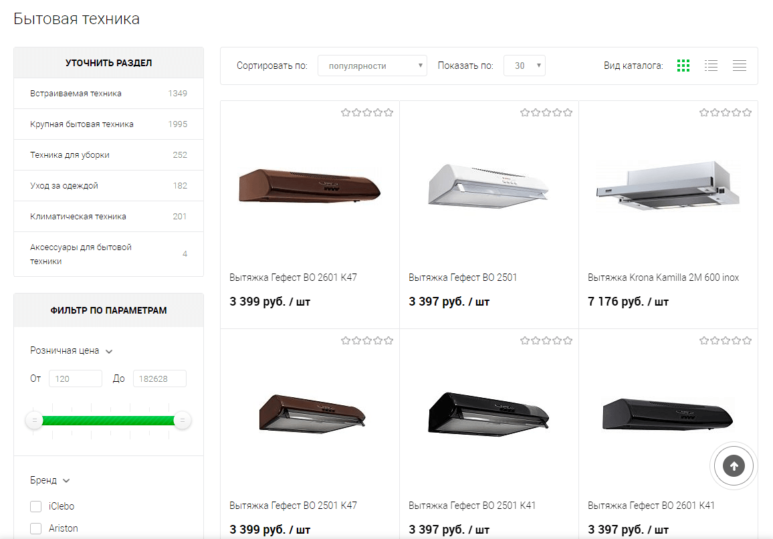Rate Вытяжка Гефест ВО 2501 К41 with stars

point(546,340)
